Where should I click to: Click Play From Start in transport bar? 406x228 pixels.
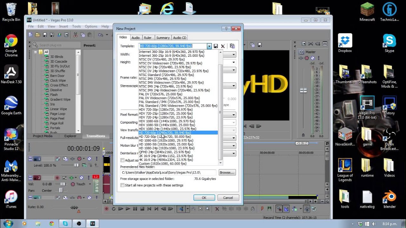point(121,209)
